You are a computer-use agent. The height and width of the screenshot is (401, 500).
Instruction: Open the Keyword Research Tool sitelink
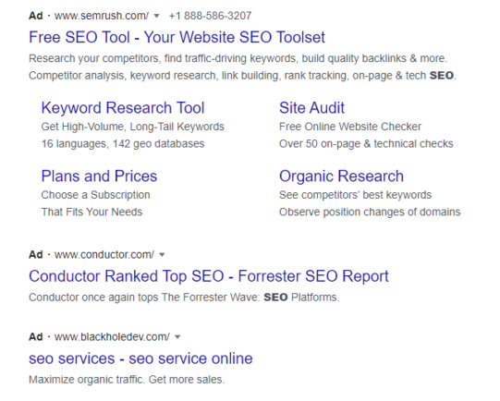[x=123, y=108]
